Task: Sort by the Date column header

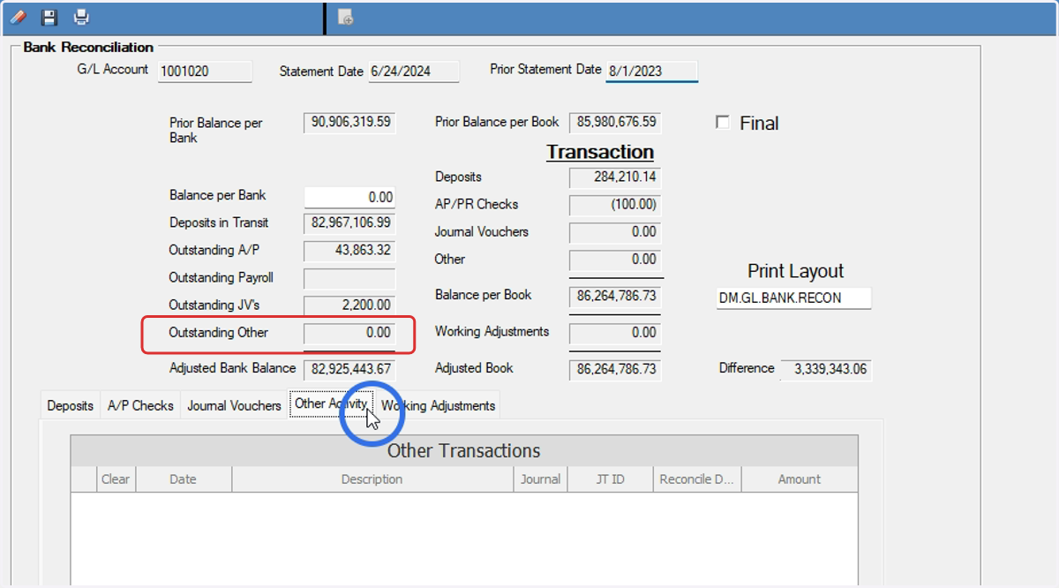Action: [x=184, y=479]
